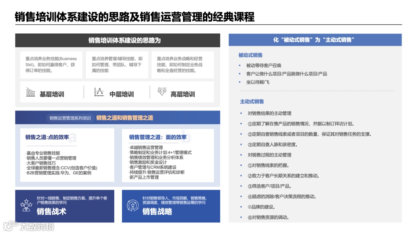Click the bullet 对销售过程的主动管理
Viewport: 417px width, 234px height.
coord(270,155)
